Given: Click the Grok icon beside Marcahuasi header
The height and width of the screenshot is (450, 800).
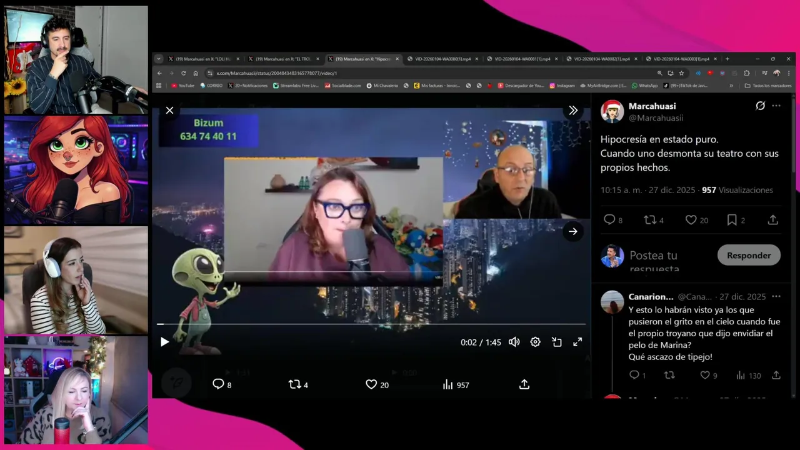Looking at the screenshot, I should (x=760, y=106).
